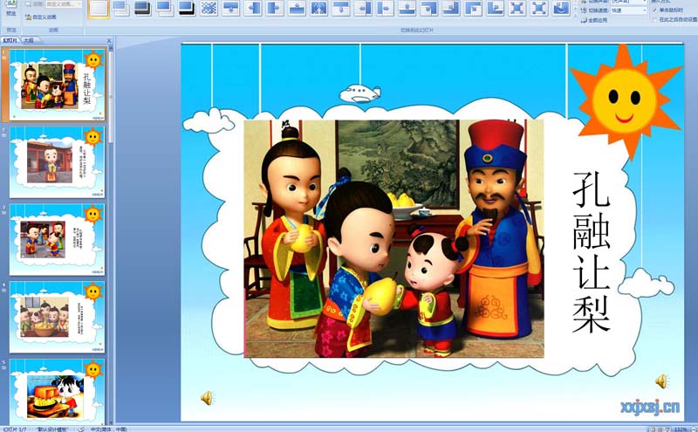
Task: Apply the checkered Dissolve transition
Action: [x=209, y=8]
